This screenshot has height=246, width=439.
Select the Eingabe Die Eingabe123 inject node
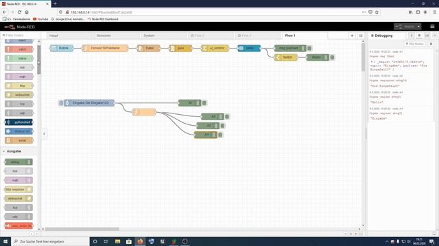(89, 103)
